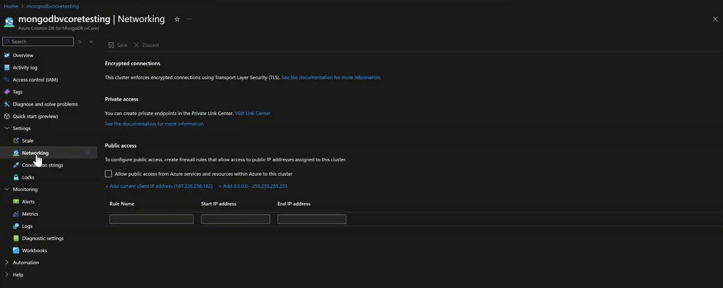The width and height of the screenshot is (723, 288).
Task: Open TLS documentation link
Action: pos(331,77)
